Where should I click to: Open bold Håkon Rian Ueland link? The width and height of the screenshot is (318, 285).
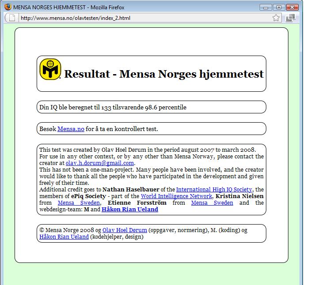(x=130, y=209)
